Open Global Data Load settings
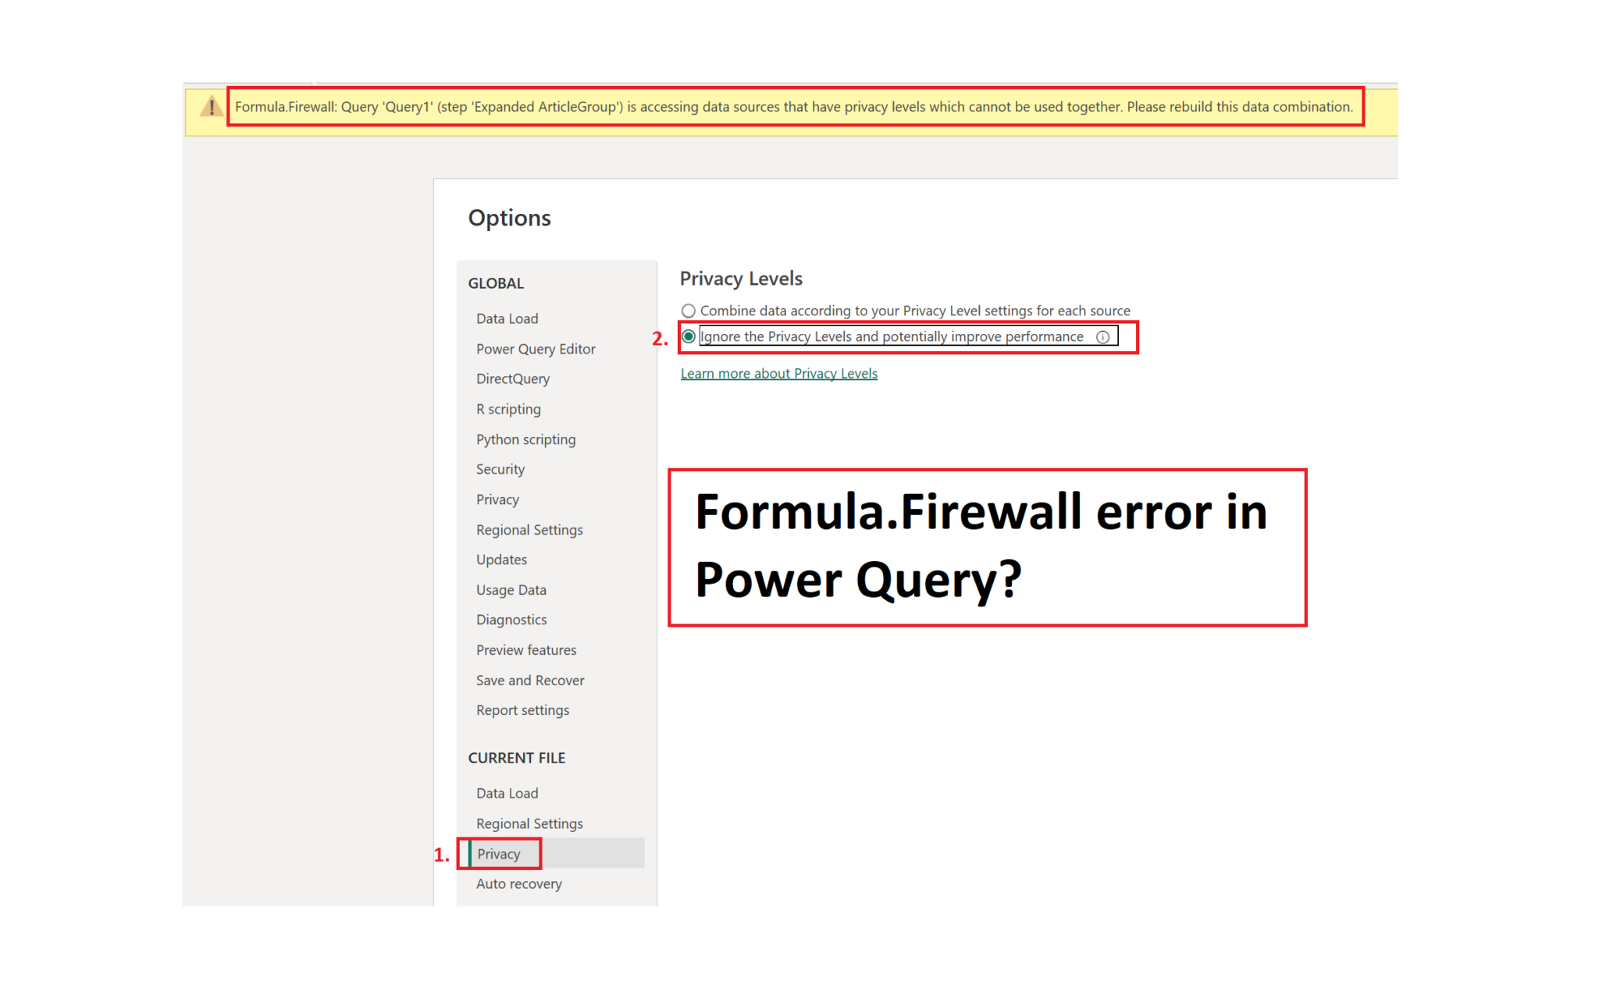 coord(507,318)
